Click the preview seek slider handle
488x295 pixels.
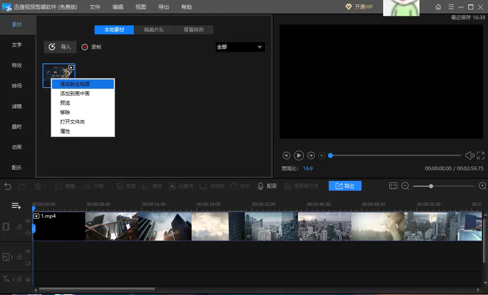point(330,155)
